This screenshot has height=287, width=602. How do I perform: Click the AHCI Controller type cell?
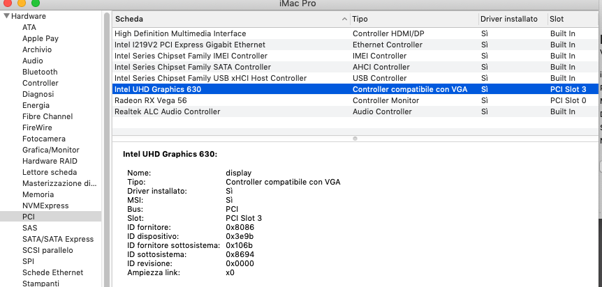(381, 67)
